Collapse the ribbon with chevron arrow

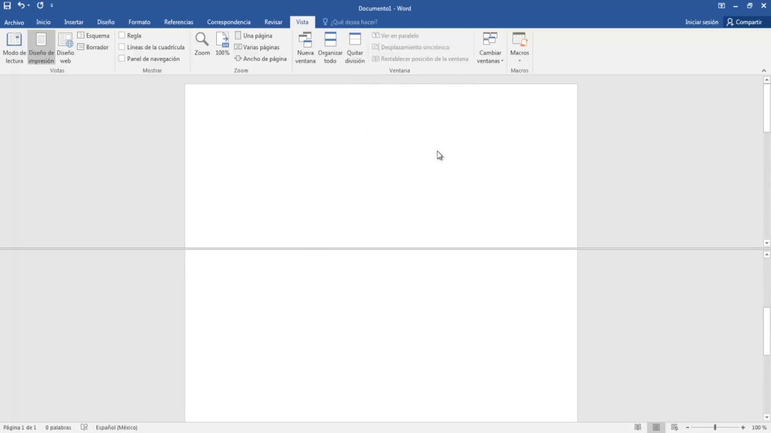(764, 70)
